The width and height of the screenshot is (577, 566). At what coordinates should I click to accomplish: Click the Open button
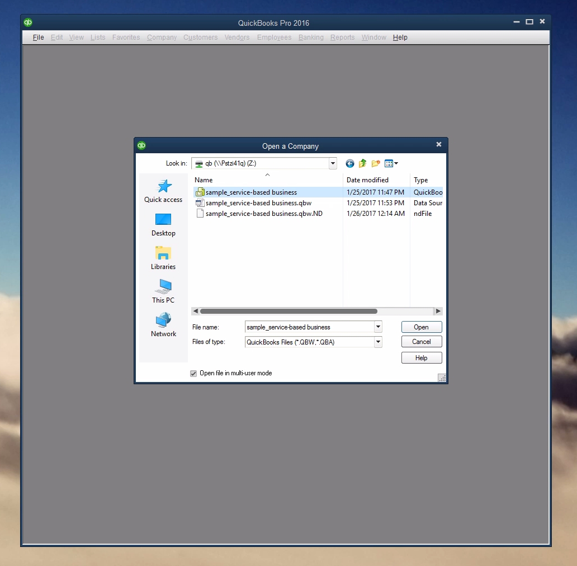(422, 327)
